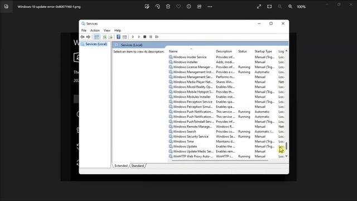Delete the image using the trash icon
357x201 pixels.
point(168,7)
